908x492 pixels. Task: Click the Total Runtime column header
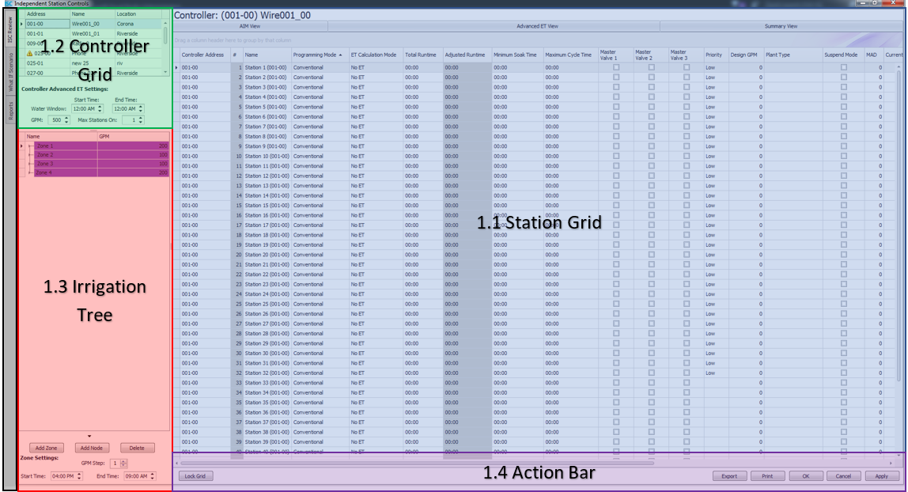pos(422,55)
